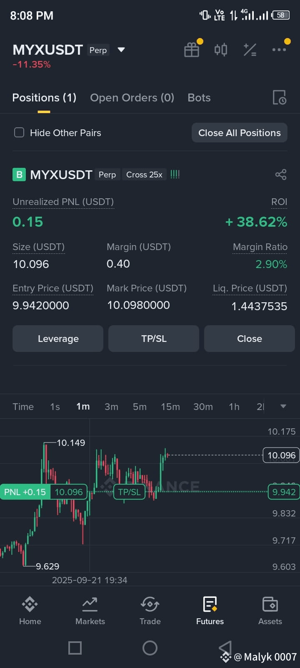
Task: Switch to the Bots tab
Action: coord(199,98)
